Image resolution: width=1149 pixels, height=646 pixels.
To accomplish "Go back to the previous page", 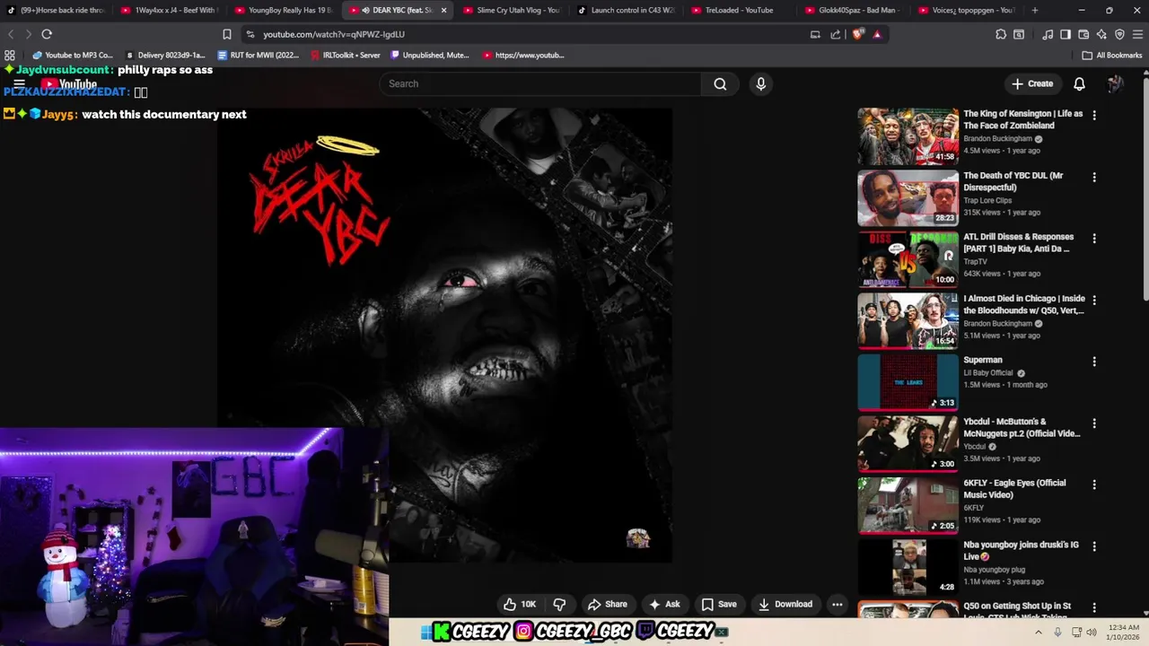I will (11, 34).
